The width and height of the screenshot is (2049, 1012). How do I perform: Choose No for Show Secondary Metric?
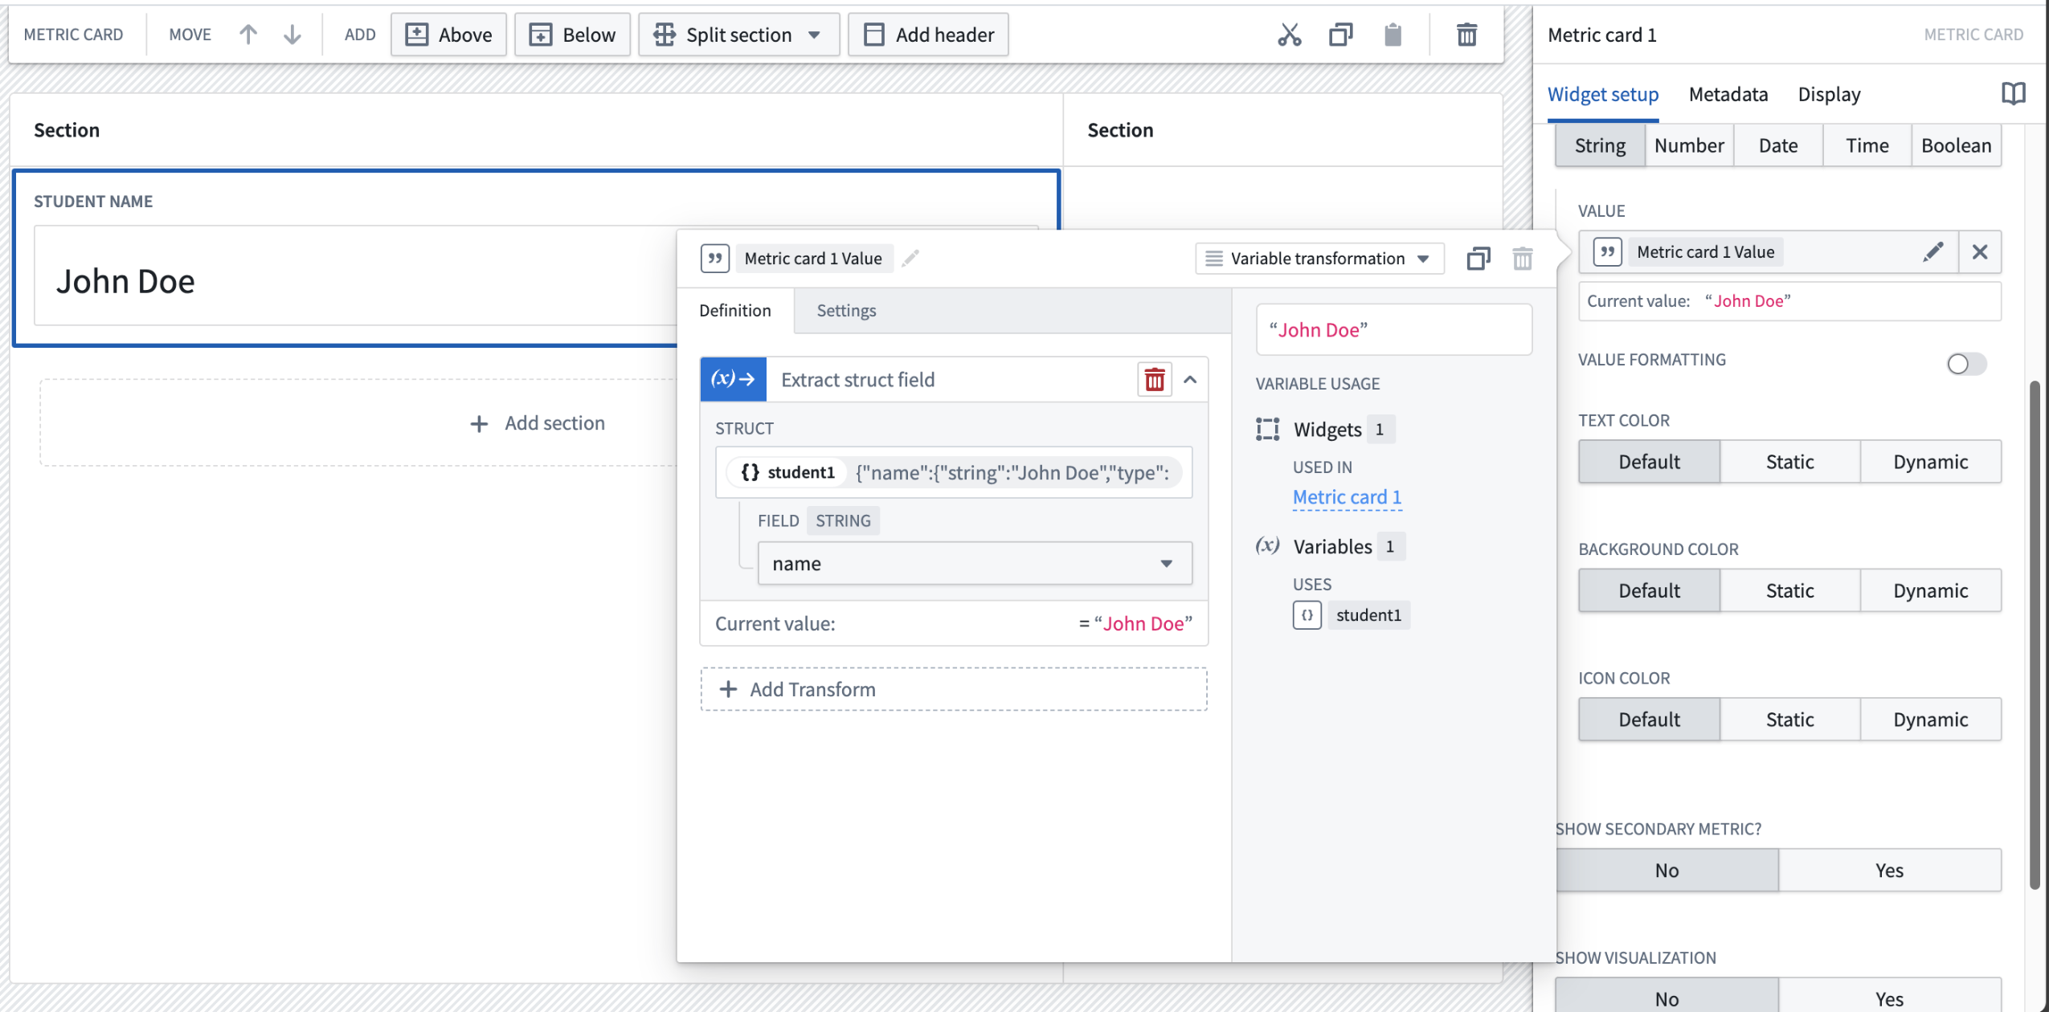click(x=1667, y=871)
